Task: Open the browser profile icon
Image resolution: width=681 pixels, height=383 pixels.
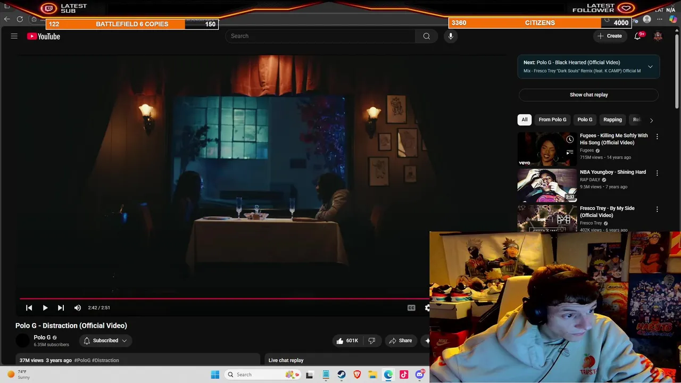Action: click(647, 20)
